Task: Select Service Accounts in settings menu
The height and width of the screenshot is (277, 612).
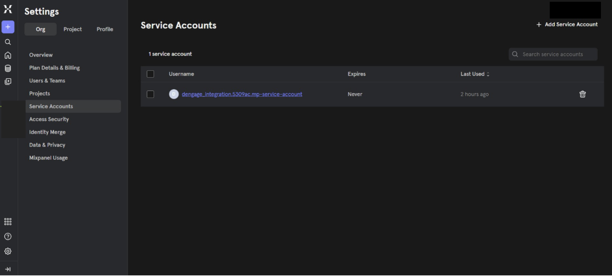Action: [73, 106]
